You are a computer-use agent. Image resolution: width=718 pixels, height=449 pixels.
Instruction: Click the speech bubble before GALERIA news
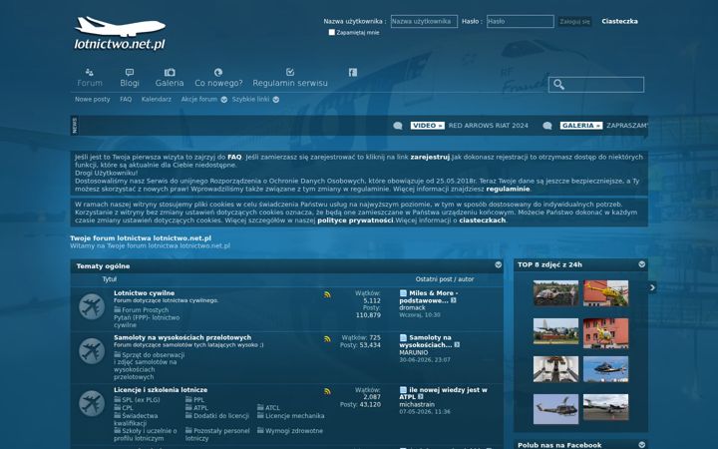[547, 126]
